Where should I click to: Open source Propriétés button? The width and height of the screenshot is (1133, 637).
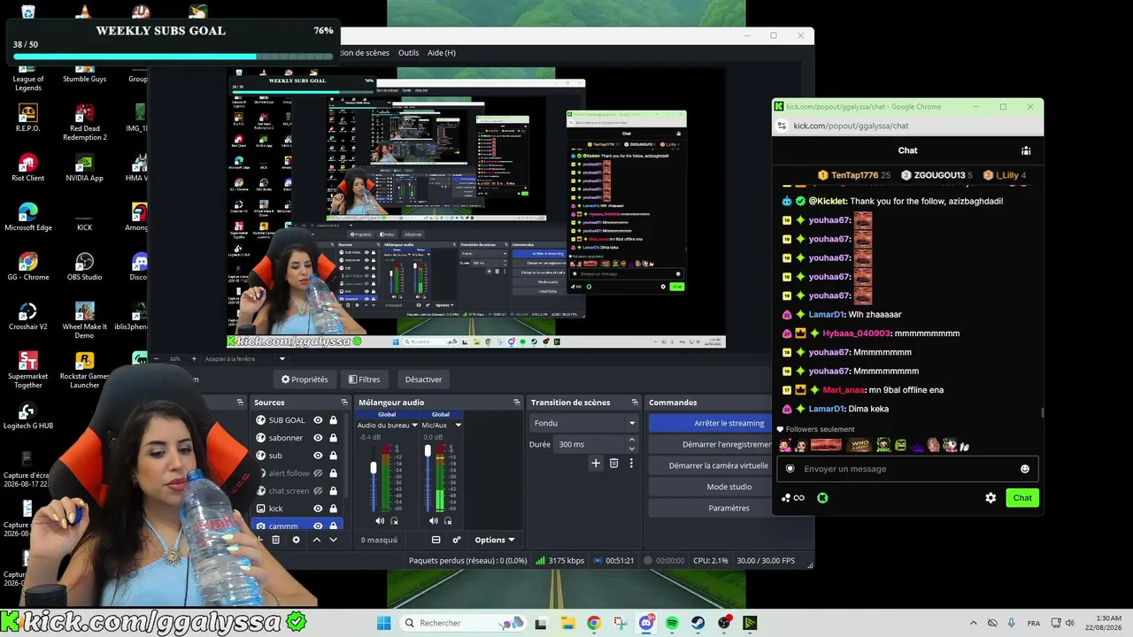(x=304, y=380)
